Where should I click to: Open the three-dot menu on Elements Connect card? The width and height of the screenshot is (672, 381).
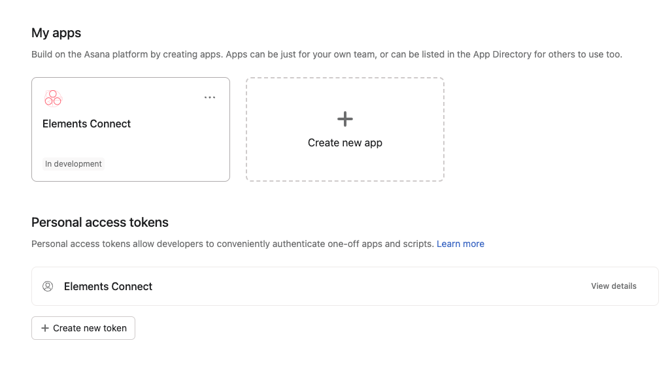[x=209, y=97]
